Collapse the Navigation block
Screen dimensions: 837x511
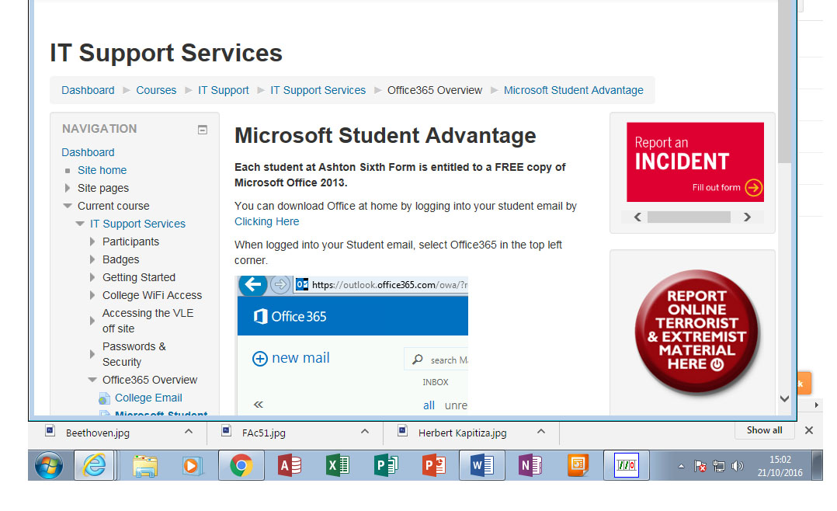click(x=203, y=130)
